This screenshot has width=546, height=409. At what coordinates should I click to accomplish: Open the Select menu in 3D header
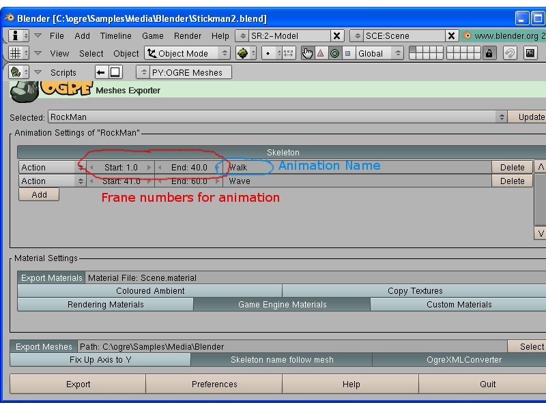pos(91,54)
